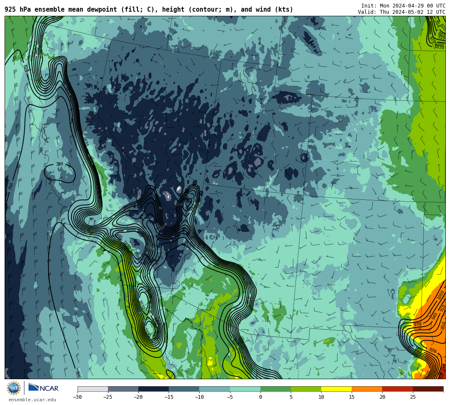
Task: Click the colorbar tick label 25
Action: pyautogui.click(x=412, y=397)
